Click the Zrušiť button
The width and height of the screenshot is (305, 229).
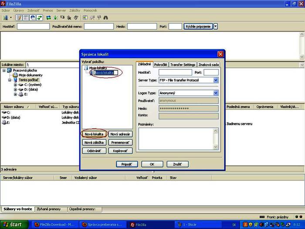tap(177, 164)
